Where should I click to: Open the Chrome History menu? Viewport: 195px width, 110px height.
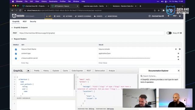(x=44, y=2)
